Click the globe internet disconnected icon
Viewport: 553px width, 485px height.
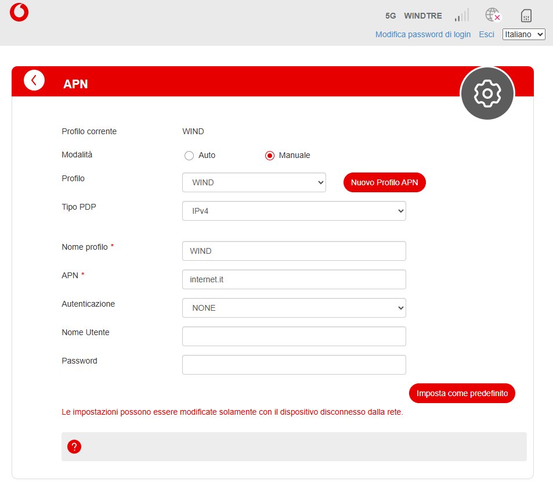click(493, 15)
